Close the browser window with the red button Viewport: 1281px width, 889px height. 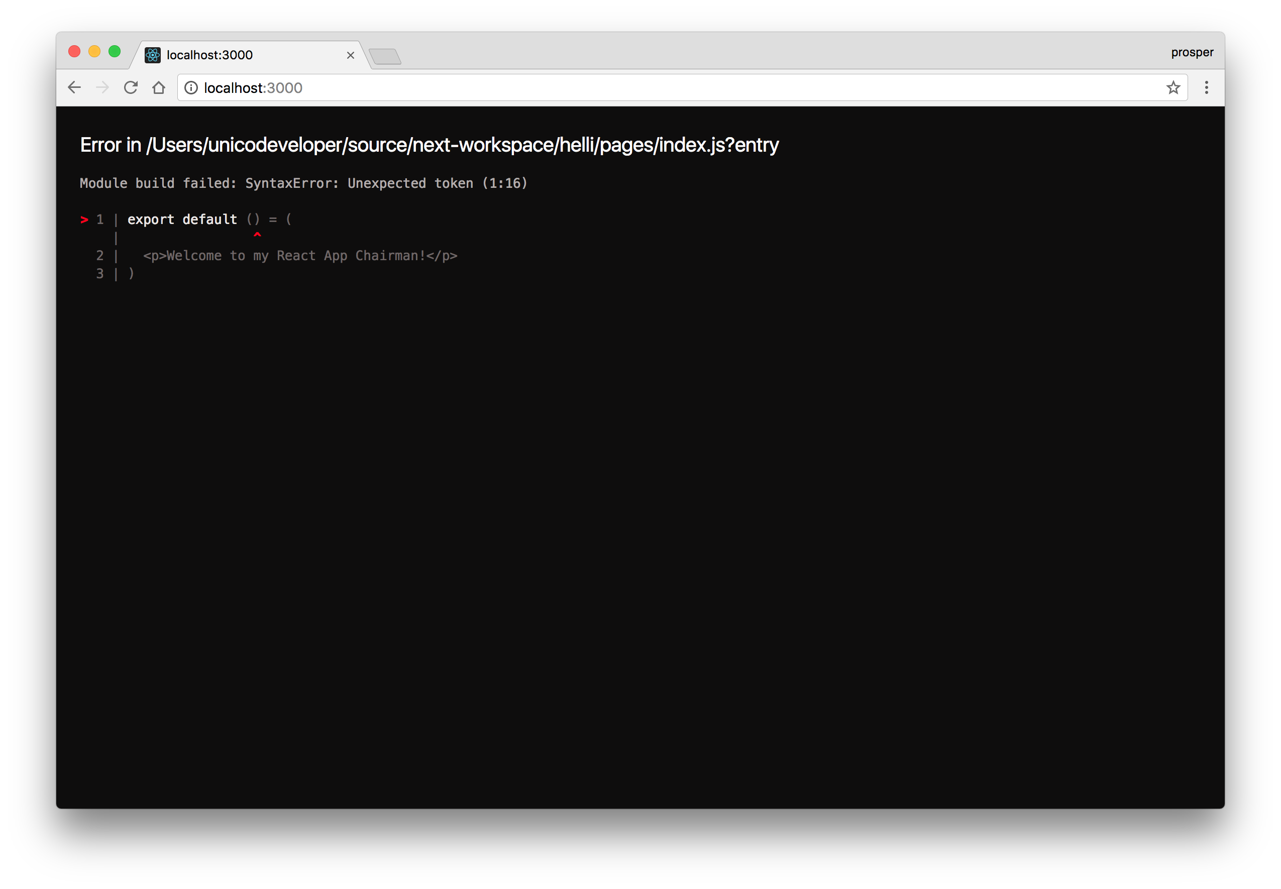(74, 52)
